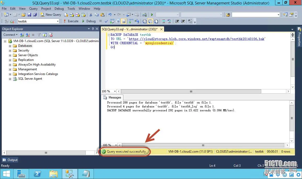Screen dimensions: 302x179
Task: Expand the Security folder node
Action: pyautogui.click(x=10, y=51)
